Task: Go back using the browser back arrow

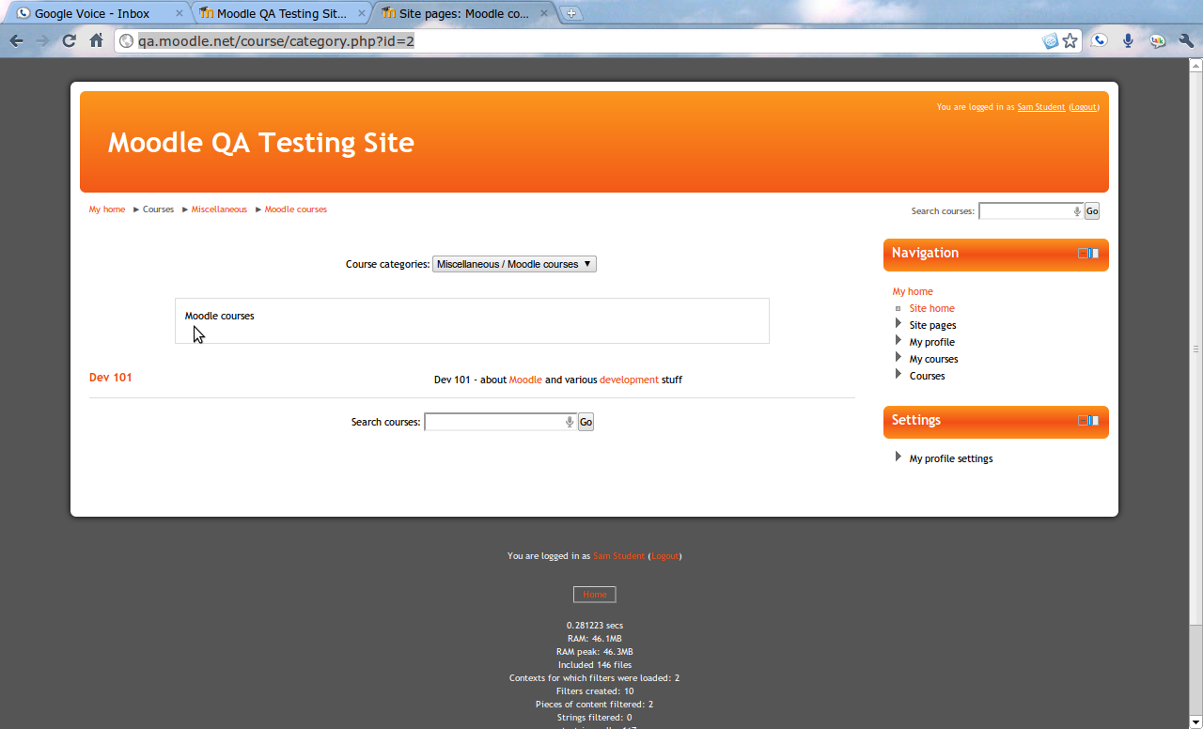Action: coord(16,41)
